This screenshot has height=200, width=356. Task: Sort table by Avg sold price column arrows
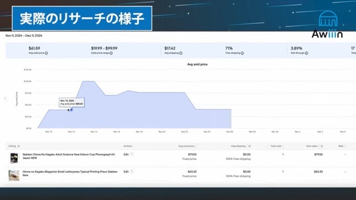click(x=196, y=146)
